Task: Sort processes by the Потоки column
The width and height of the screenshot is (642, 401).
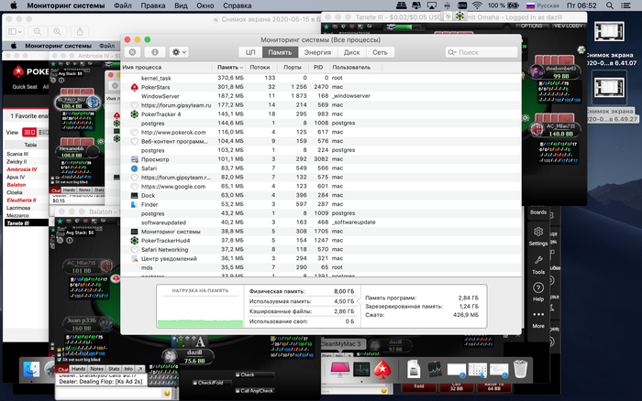Action: (260, 67)
